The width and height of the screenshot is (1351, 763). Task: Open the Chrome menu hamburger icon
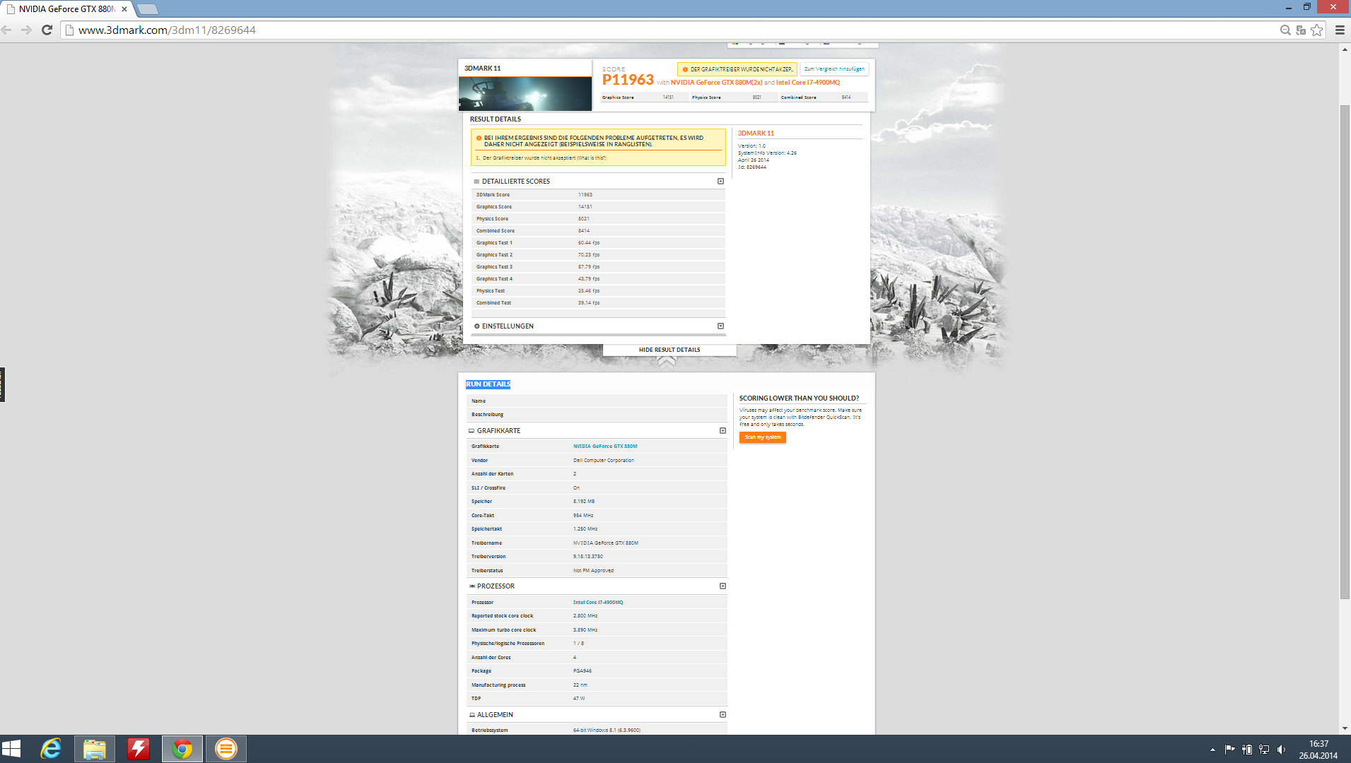tap(1339, 30)
